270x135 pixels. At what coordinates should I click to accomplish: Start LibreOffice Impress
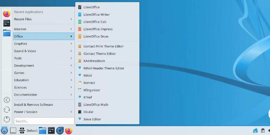[98, 29]
